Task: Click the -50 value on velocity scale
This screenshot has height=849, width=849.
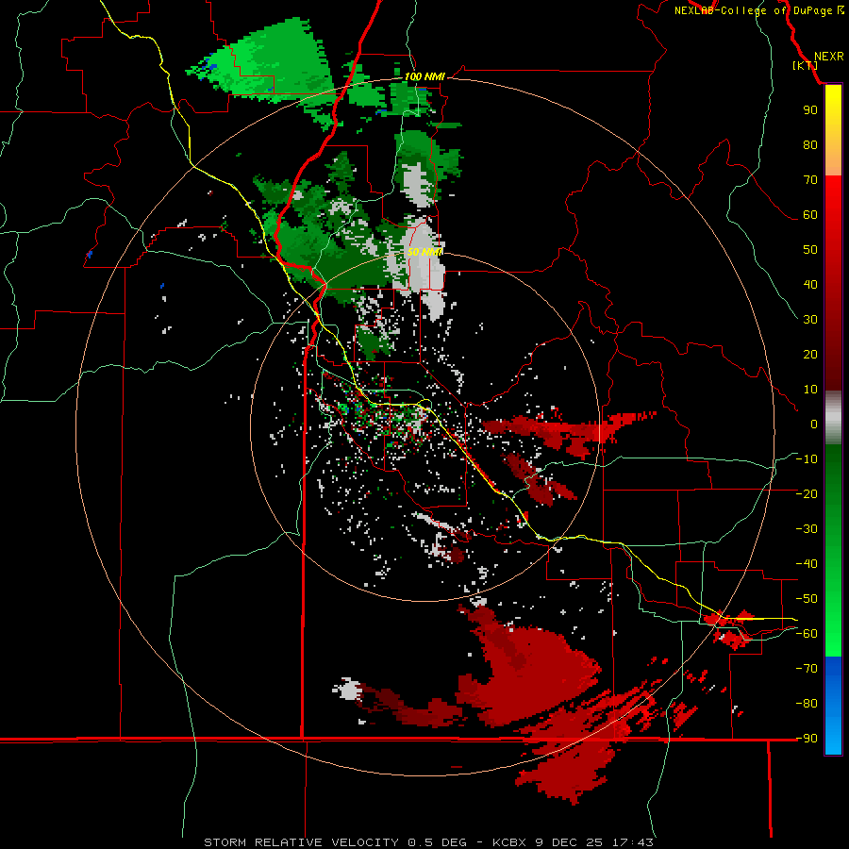Action: pos(807,599)
